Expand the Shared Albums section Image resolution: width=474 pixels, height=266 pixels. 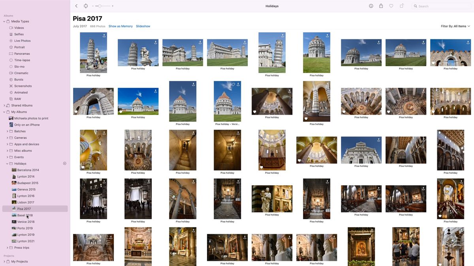[x=4, y=105]
